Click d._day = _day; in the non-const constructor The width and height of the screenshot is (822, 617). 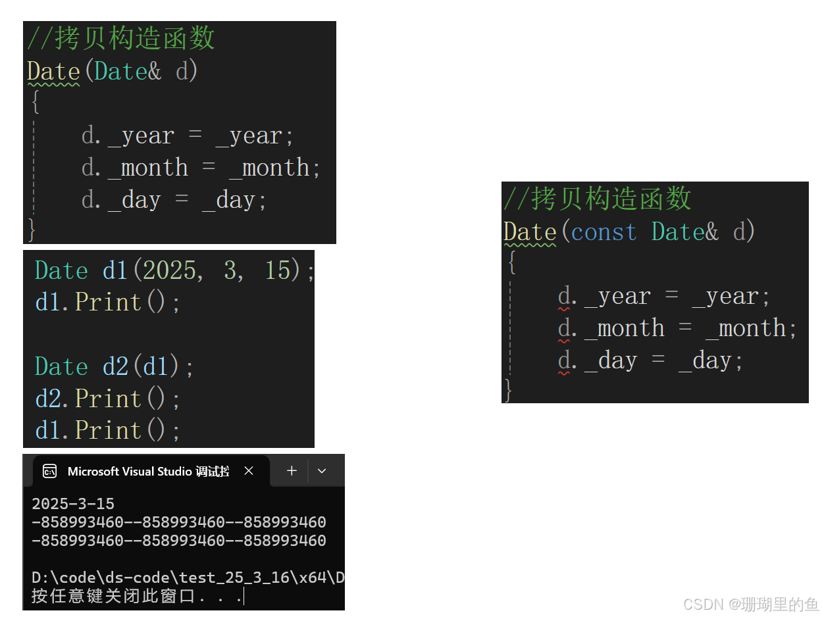[x=174, y=200]
